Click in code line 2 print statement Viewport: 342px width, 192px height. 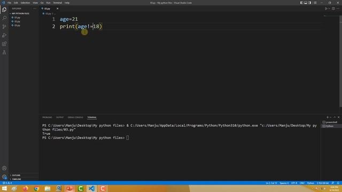point(81,26)
